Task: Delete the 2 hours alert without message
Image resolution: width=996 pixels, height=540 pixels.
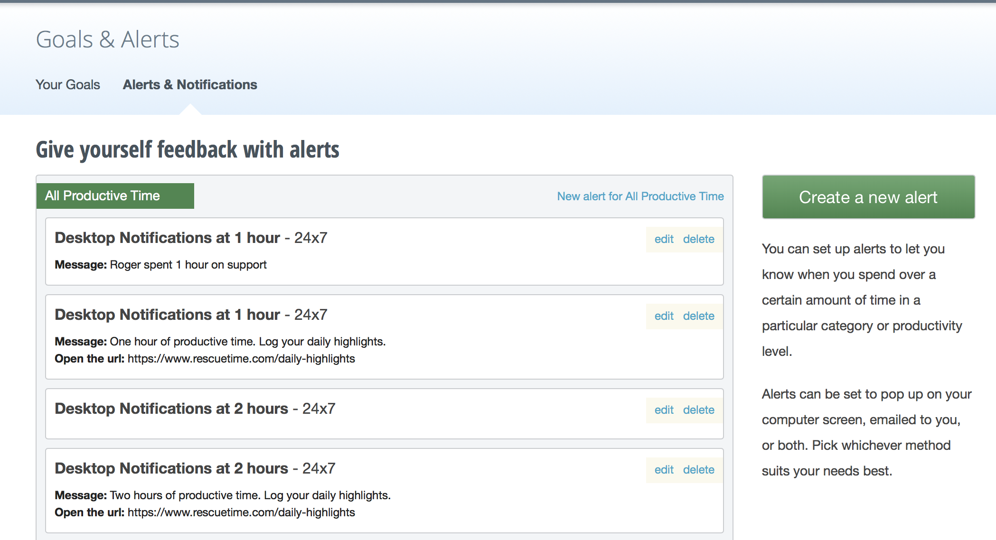Action: [x=698, y=410]
